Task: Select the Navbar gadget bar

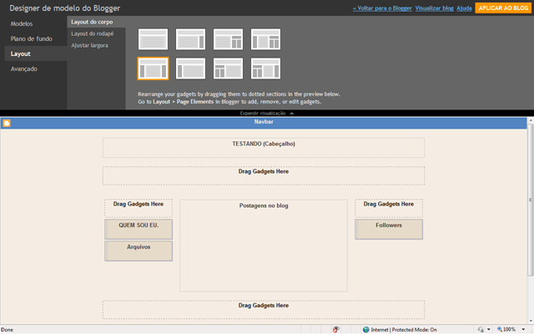Action: (264, 123)
